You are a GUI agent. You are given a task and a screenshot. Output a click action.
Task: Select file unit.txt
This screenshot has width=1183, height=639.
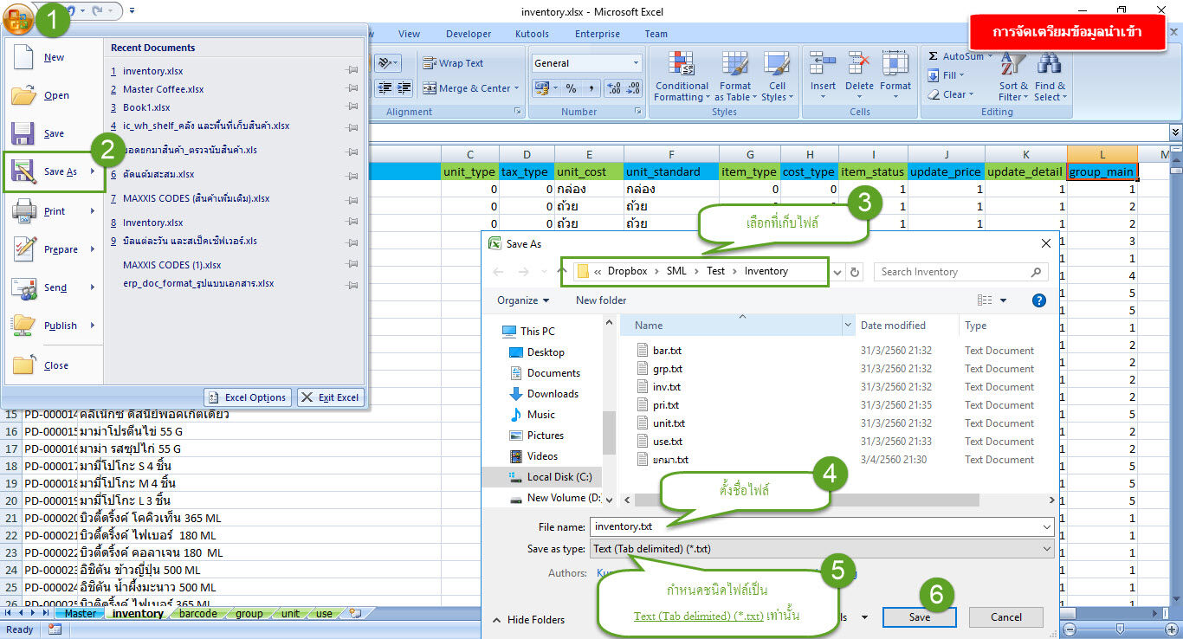pos(669,423)
